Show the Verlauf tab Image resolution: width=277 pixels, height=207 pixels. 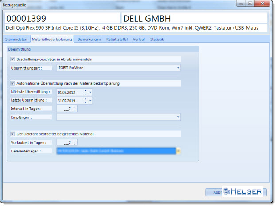tap(139, 39)
